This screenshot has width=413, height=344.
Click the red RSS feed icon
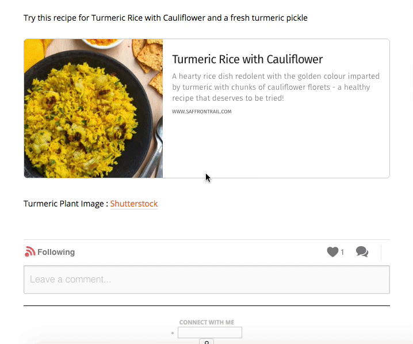point(30,252)
